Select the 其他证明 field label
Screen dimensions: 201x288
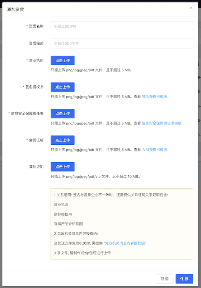click(36, 167)
